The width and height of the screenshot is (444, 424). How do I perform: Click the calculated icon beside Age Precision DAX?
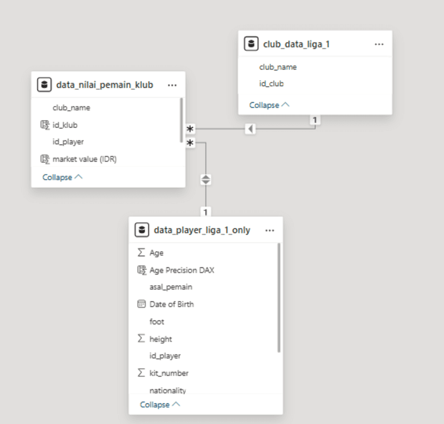click(142, 270)
